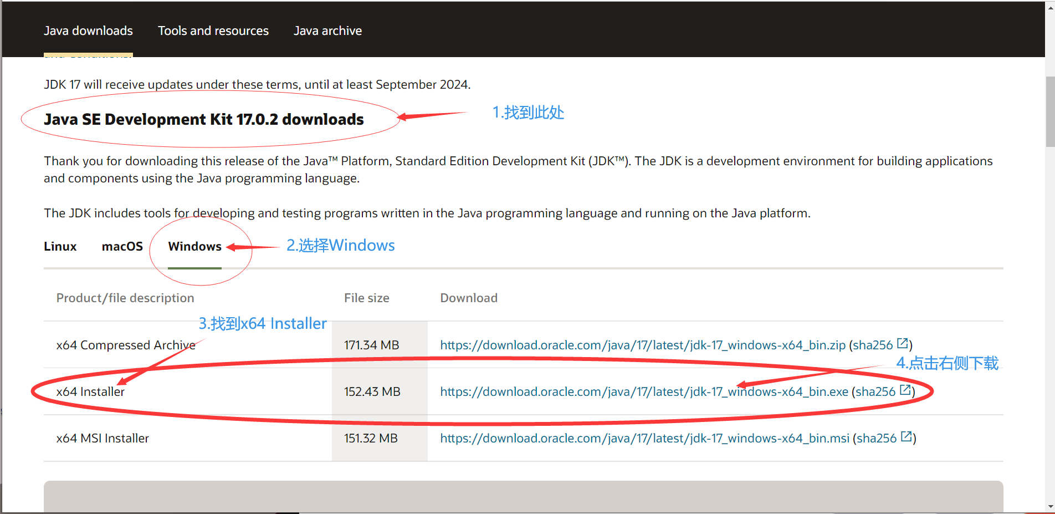Download the jdk-17_windows-x64_bin.msi link
This screenshot has width=1055, height=514.
tap(645, 438)
